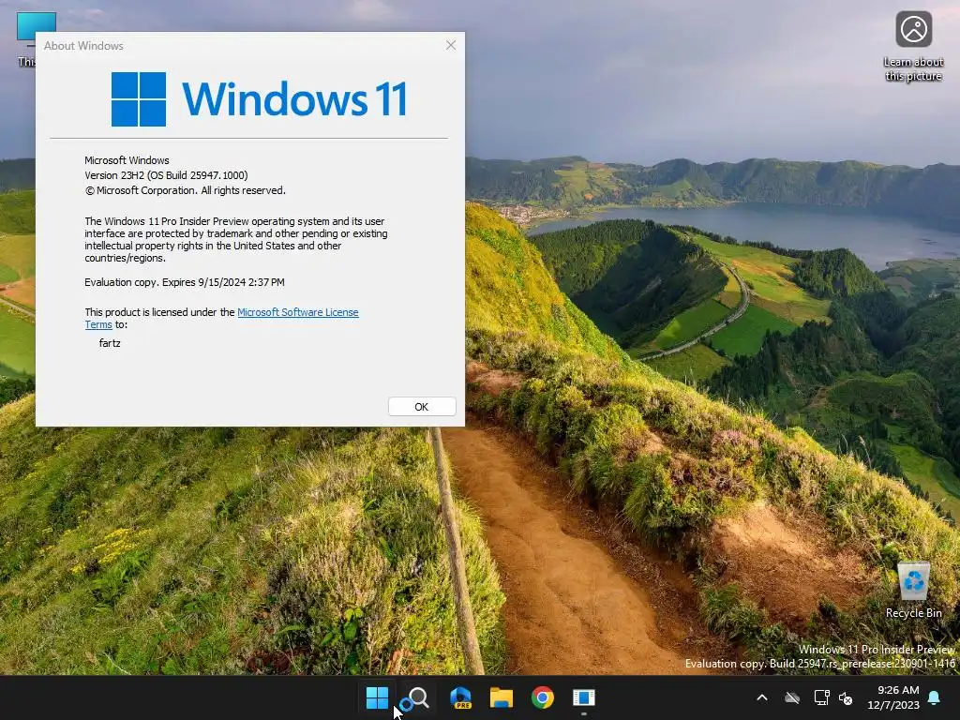Select the Recycle Bin desktop icon

click(913, 590)
